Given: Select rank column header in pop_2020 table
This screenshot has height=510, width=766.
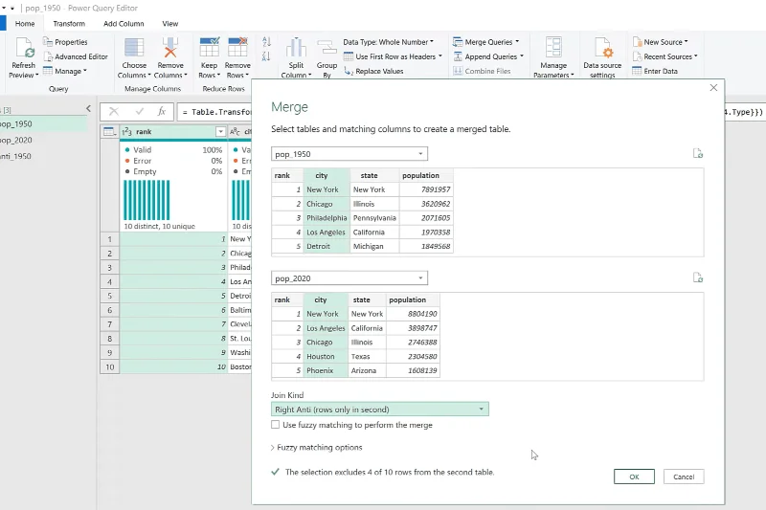Looking at the screenshot, I should coord(287,299).
